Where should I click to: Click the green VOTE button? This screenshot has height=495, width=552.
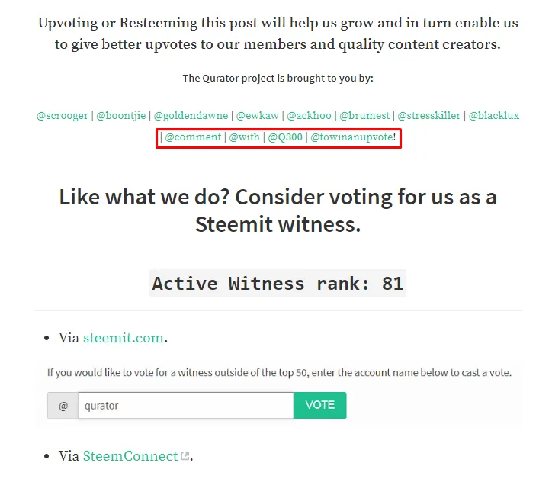(319, 405)
